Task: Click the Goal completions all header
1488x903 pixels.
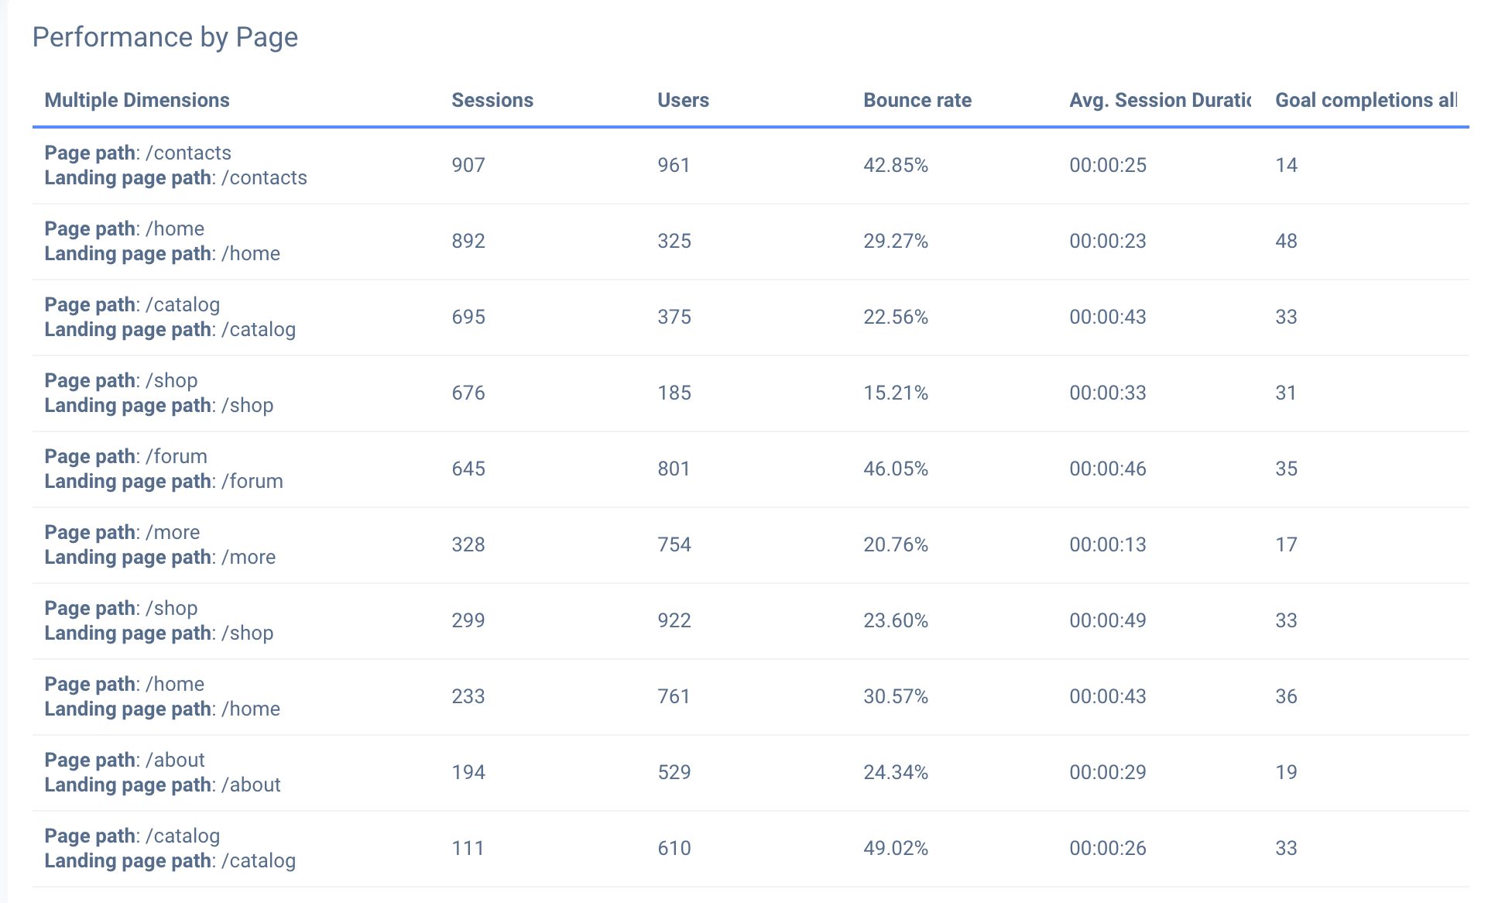Action: 1366,100
